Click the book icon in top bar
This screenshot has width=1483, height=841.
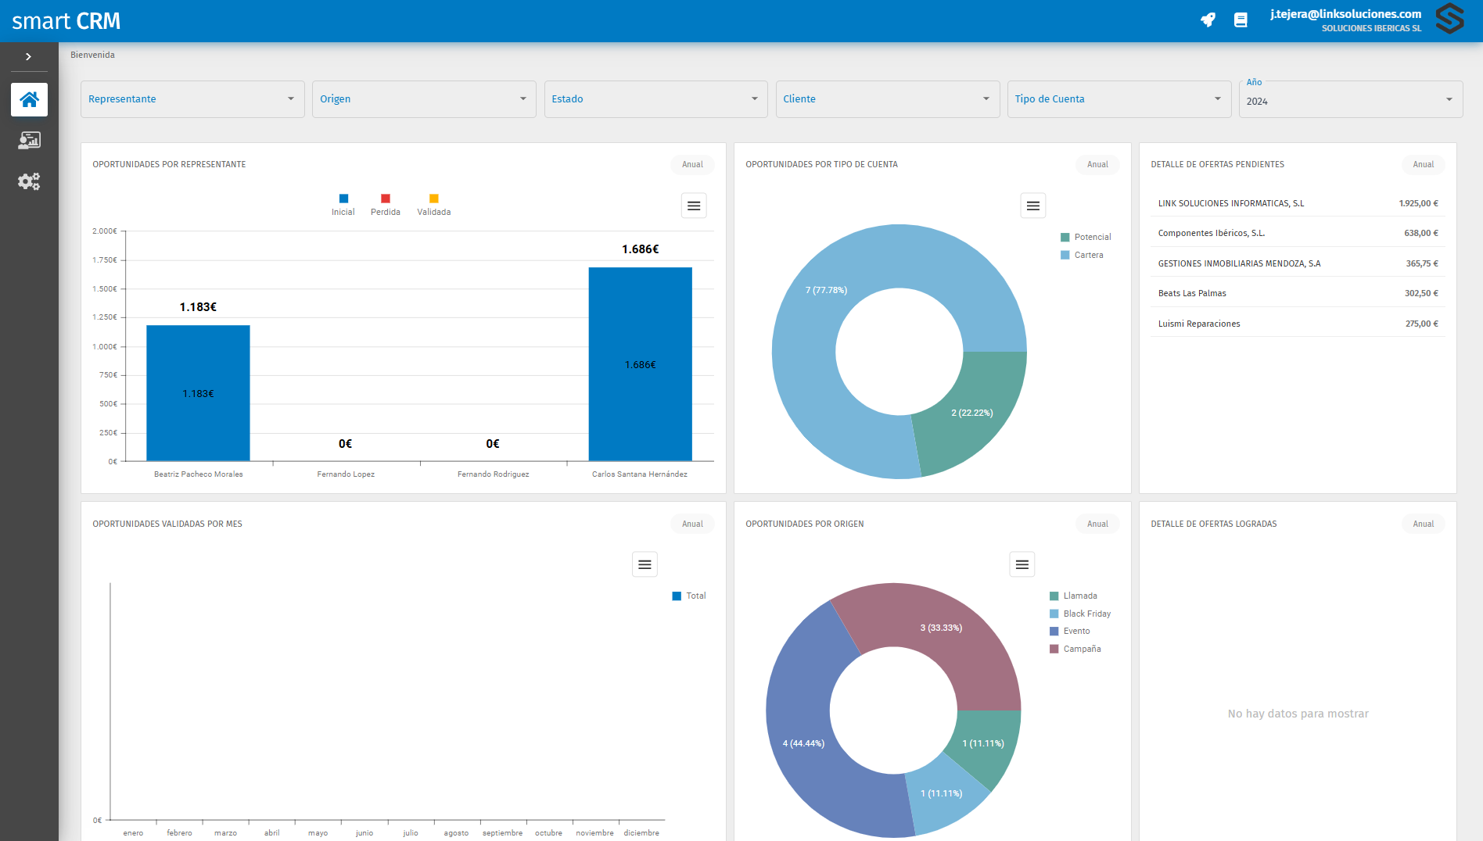click(x=1241, y=20)
